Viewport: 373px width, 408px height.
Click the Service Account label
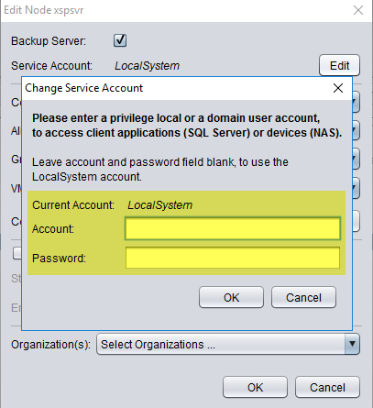click(x=51, y=66)
